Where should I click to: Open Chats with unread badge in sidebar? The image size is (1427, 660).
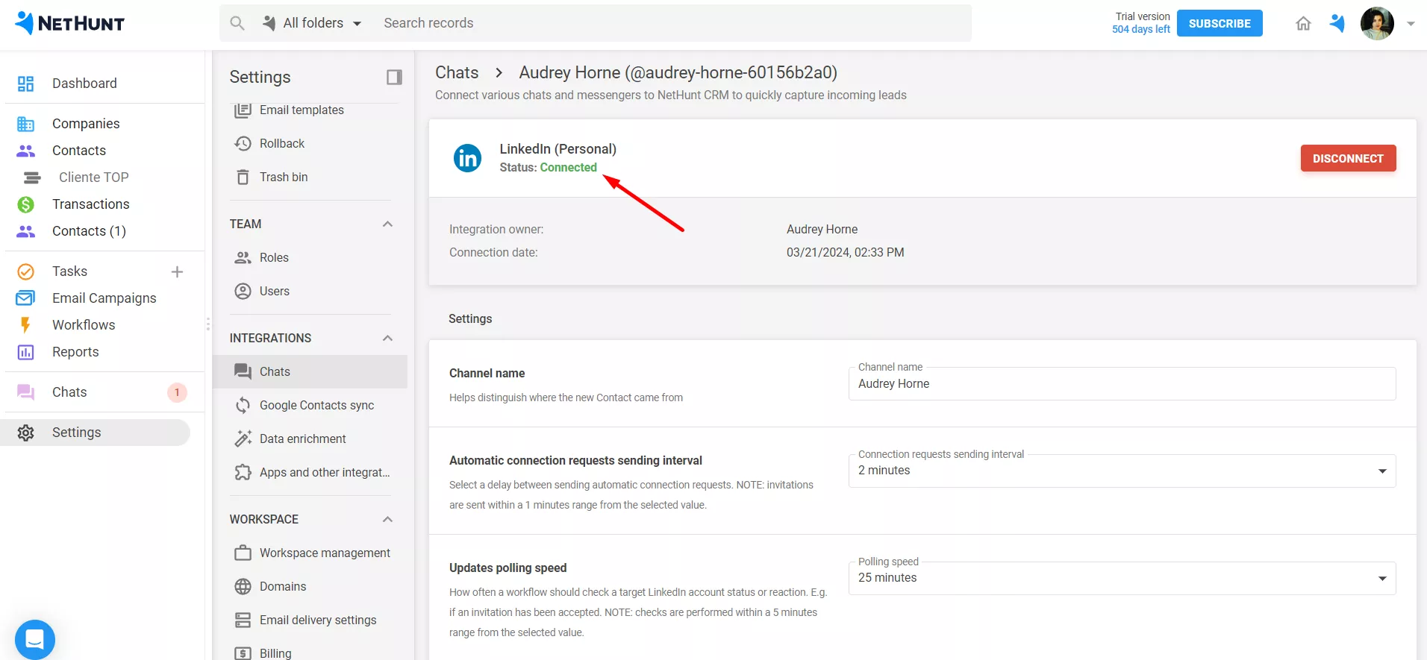point(102,392)
